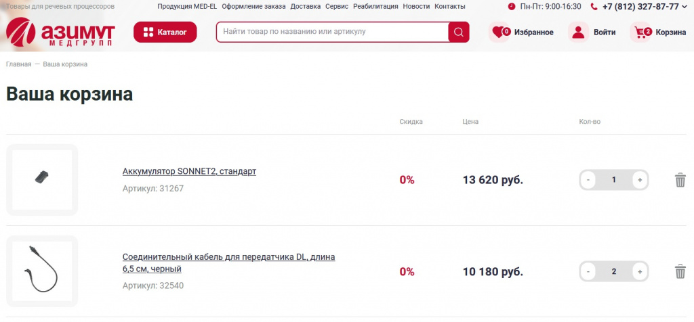
Task: Click the Корзина text link
Action: point(671,32)
